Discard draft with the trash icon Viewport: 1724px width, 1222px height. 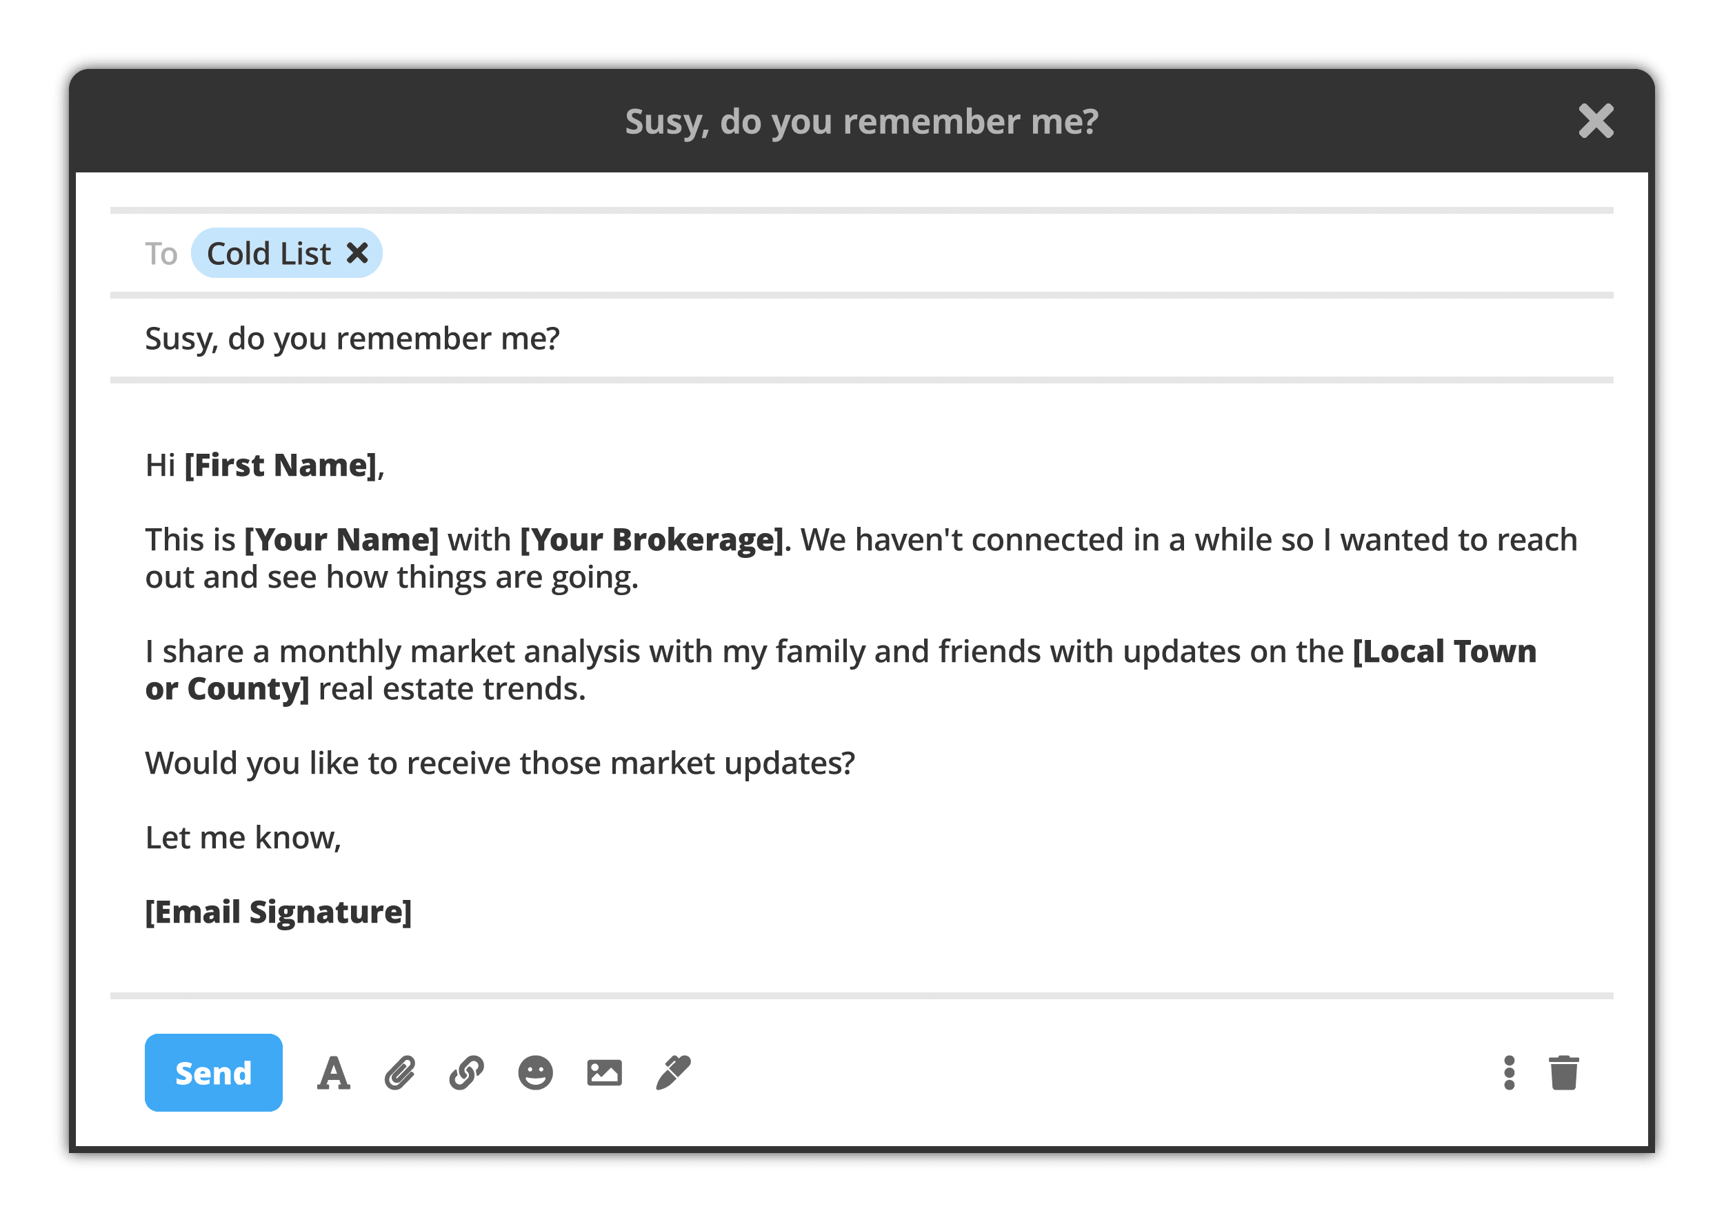click(x=1564, y=1073)
